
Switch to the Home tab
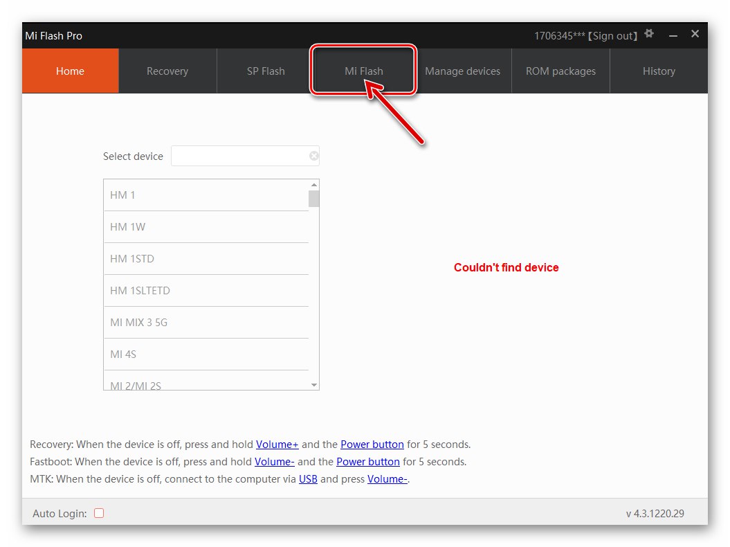pos(71,71)
